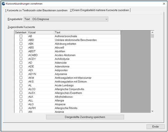This screenshot has height=132, width=168.
Task: Check the ALEX Allergisches Exanthem checkbox
Action: 21,93
